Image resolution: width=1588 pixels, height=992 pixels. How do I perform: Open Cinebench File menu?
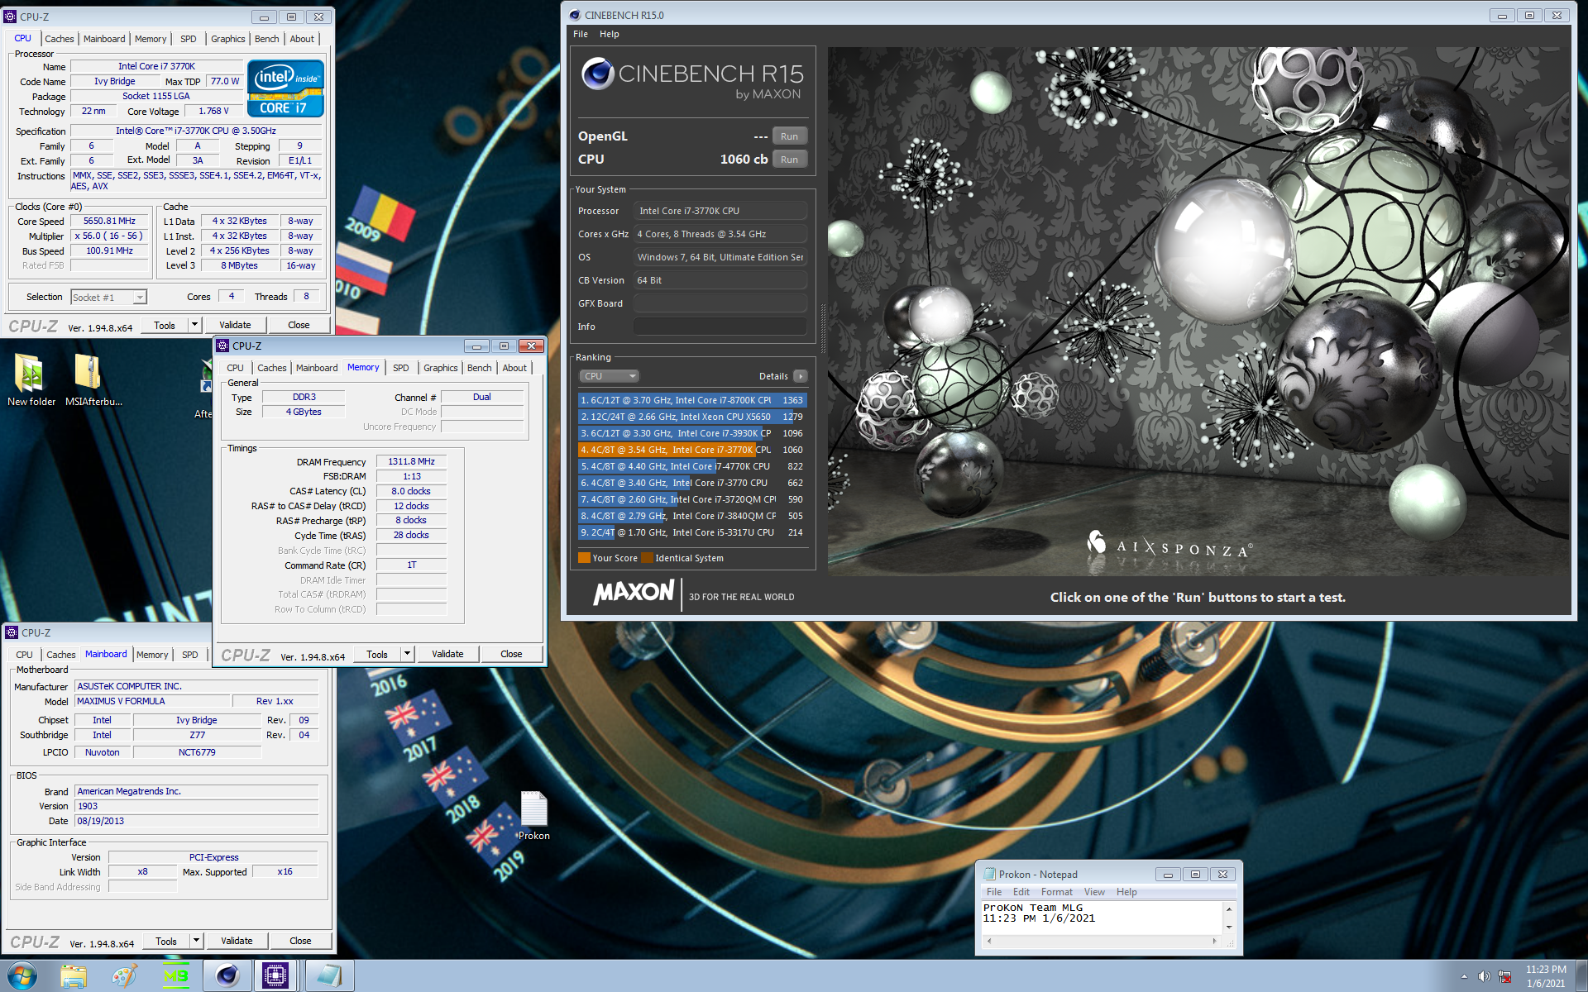point(581,34)
